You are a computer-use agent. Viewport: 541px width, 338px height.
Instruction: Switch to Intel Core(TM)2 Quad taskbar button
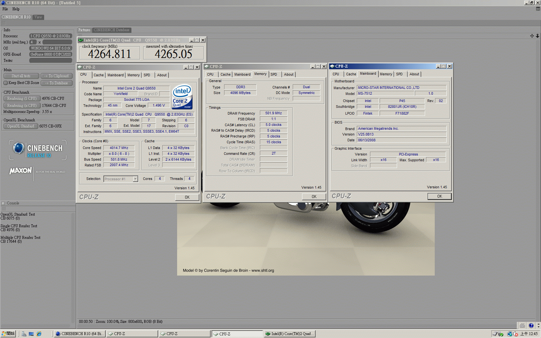(x=289, y=334)
